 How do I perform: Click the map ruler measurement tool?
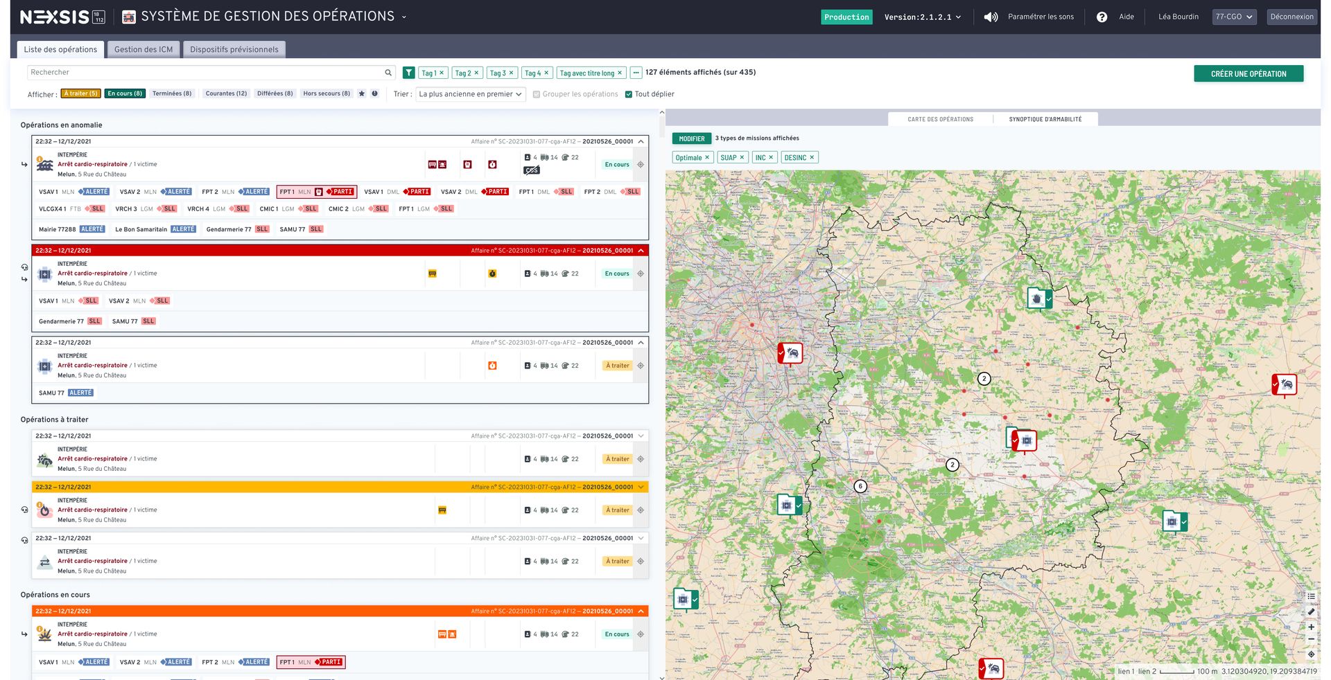pyautogui.click(x=1311, y=612)
